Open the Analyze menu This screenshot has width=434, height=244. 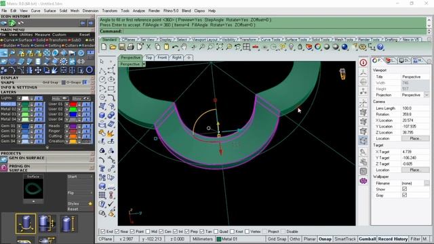coord(138,11)
